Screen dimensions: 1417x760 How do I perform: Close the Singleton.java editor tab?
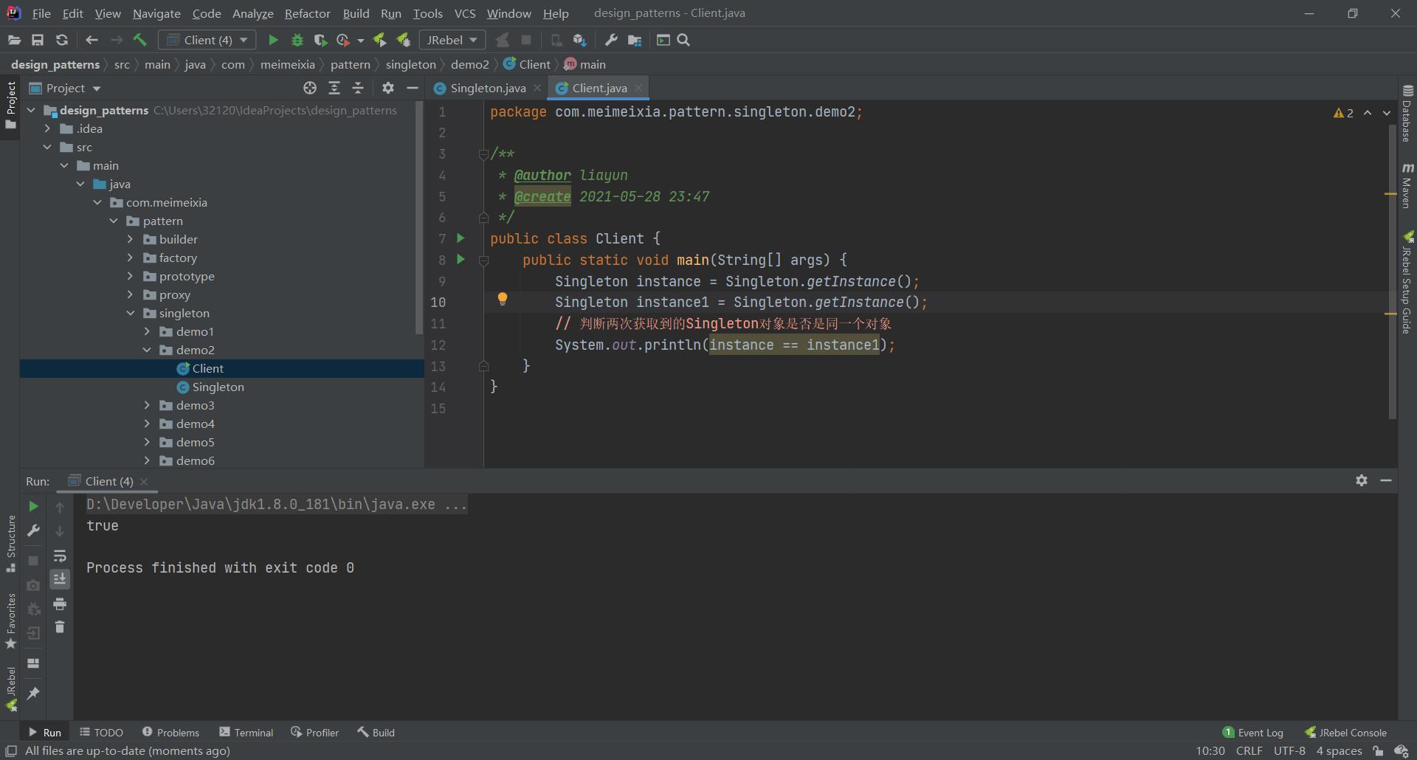tap(537, 88)
